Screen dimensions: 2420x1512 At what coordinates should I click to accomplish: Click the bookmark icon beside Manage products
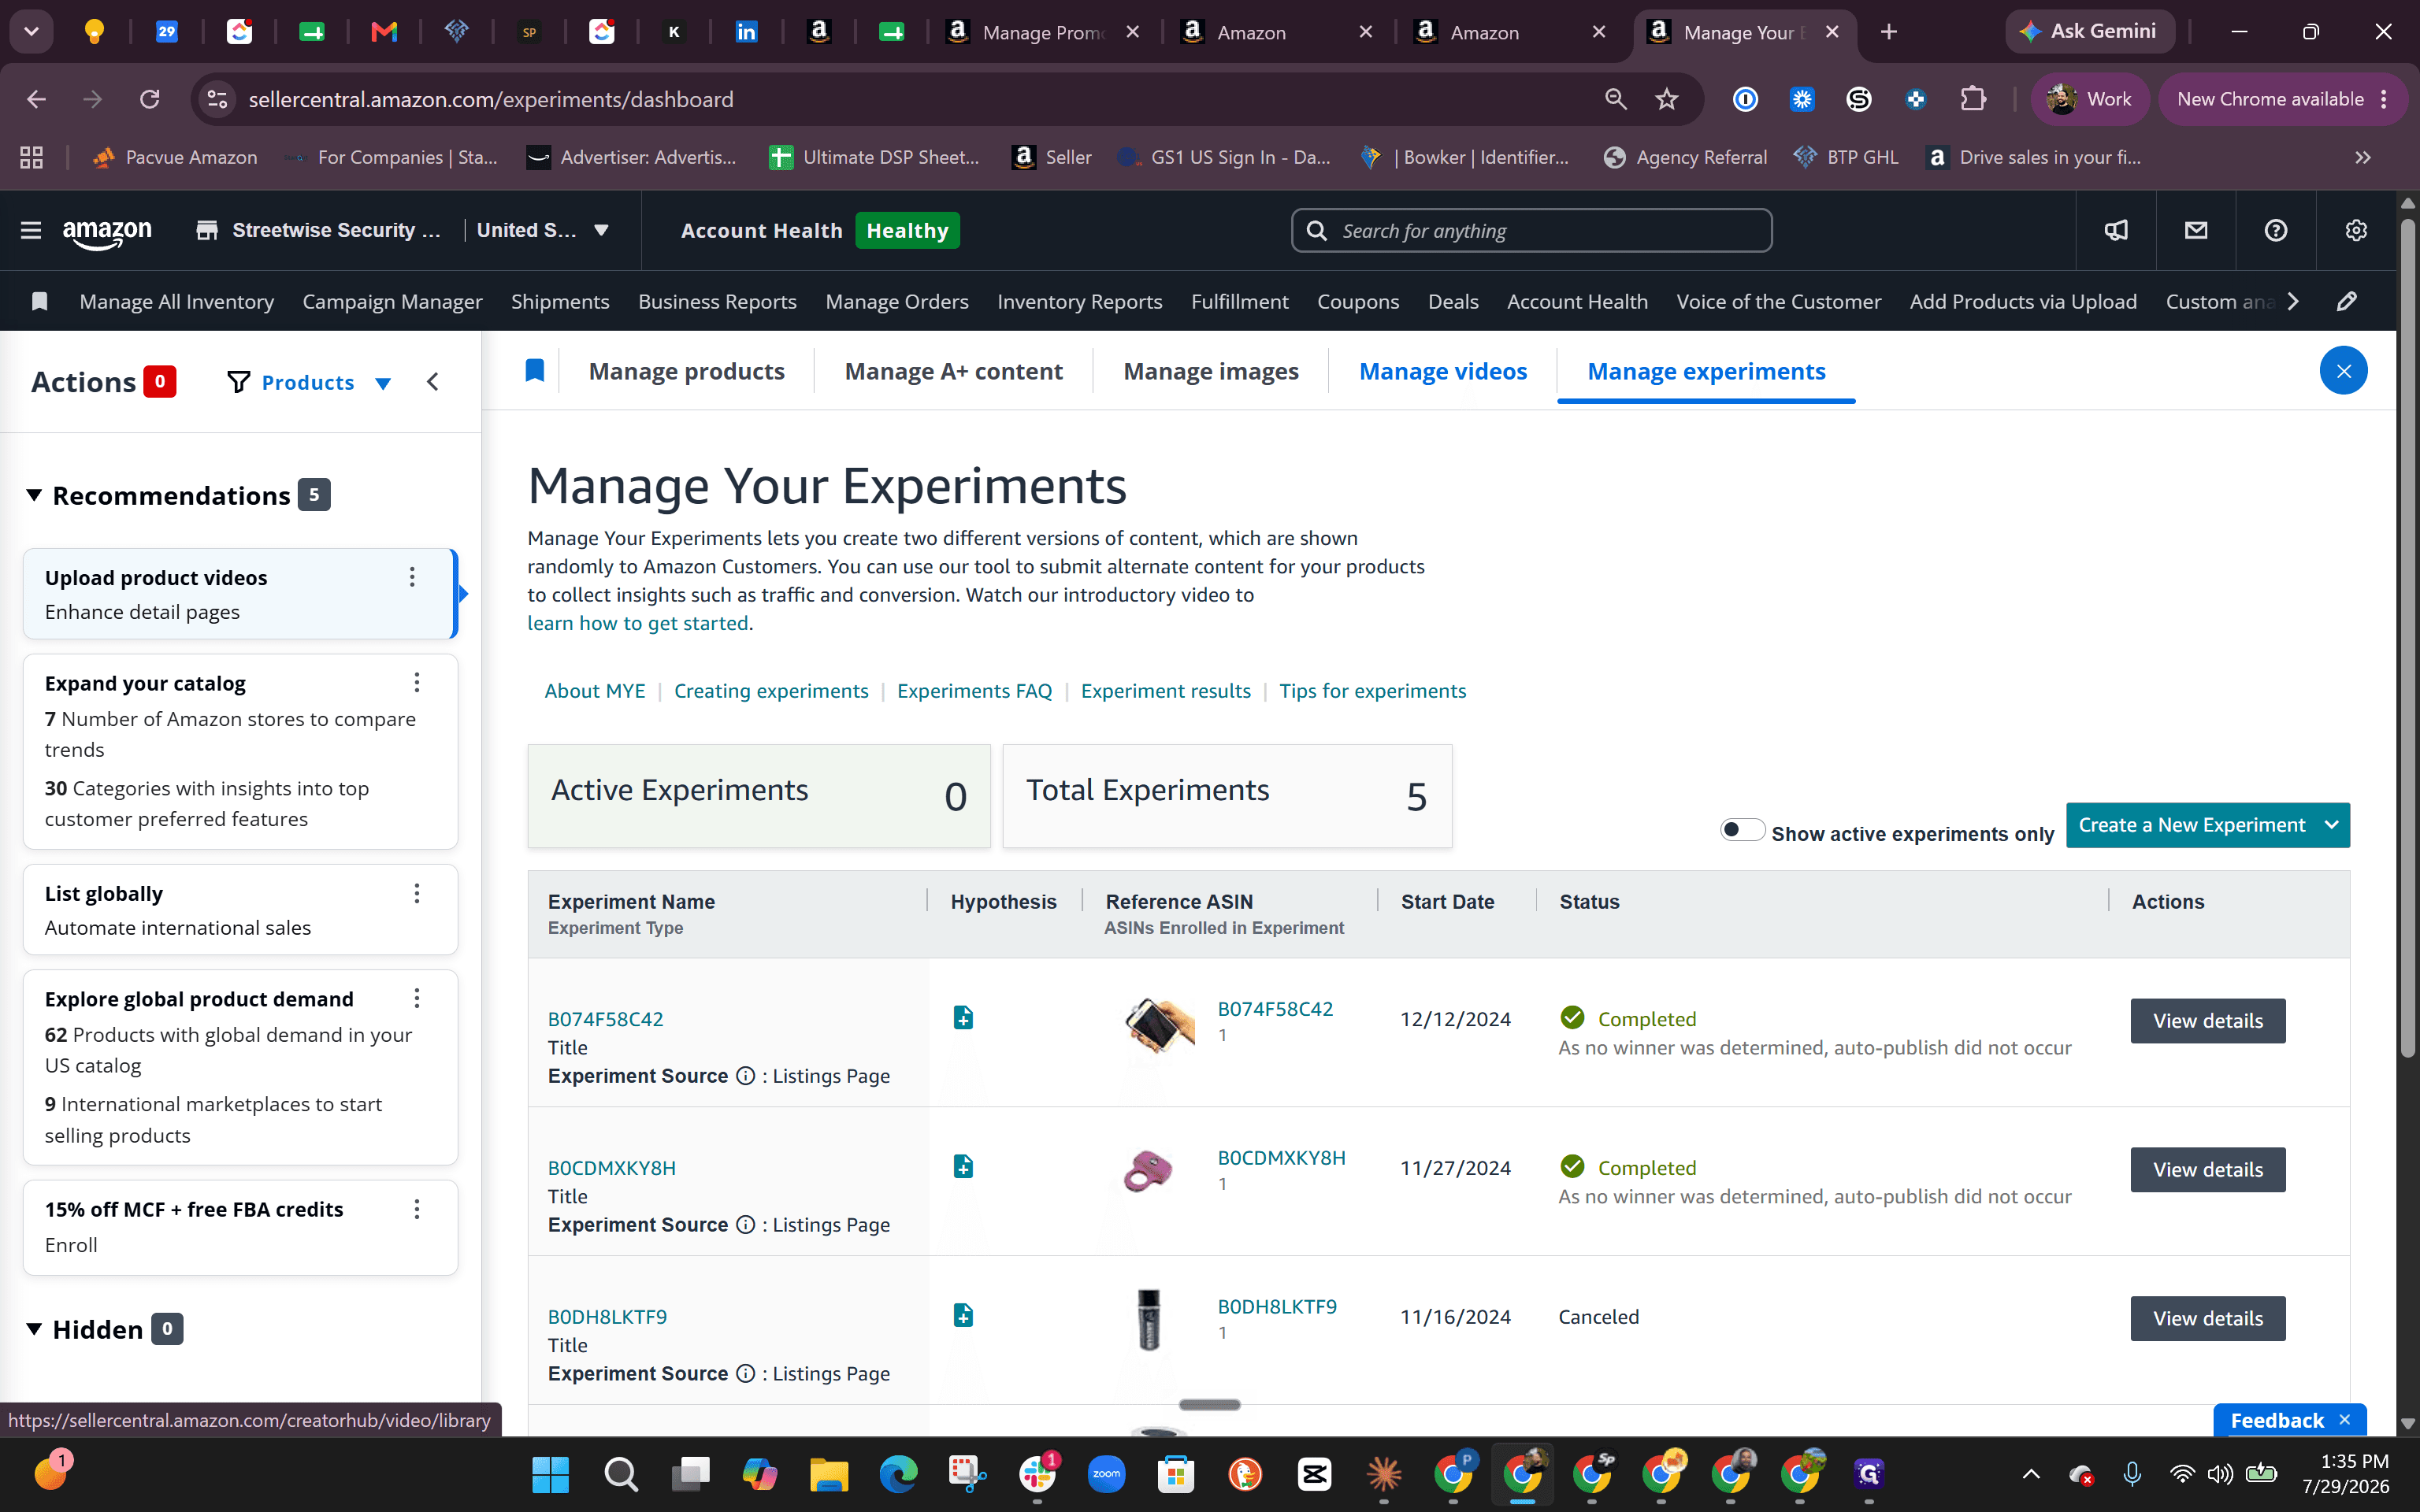[535, 371]
